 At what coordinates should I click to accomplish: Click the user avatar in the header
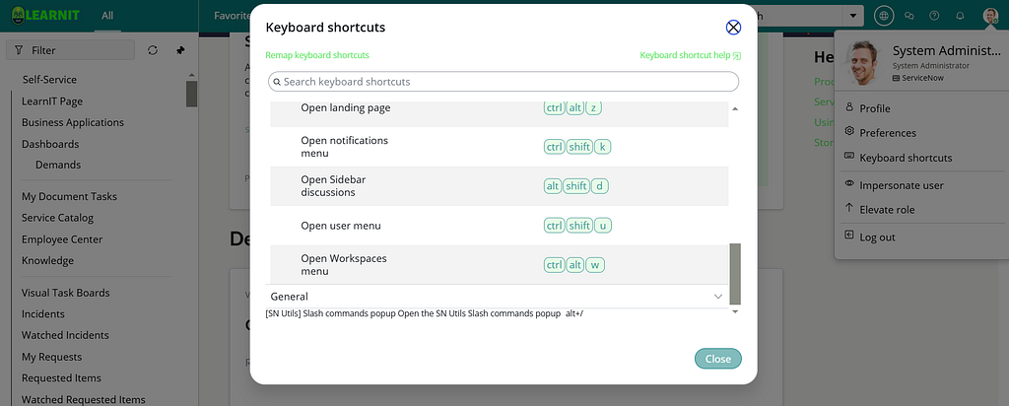click(989, 16)
